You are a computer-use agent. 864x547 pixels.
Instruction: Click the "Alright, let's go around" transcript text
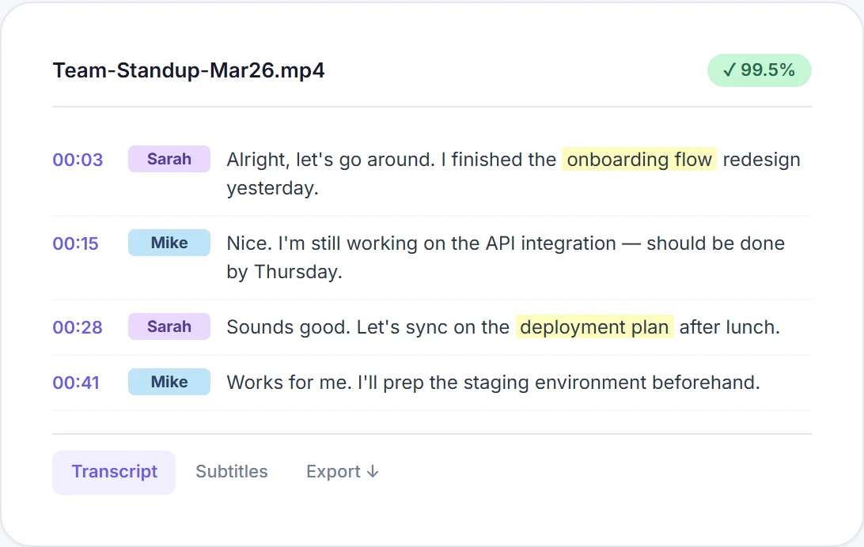click(x=329, y=160)
